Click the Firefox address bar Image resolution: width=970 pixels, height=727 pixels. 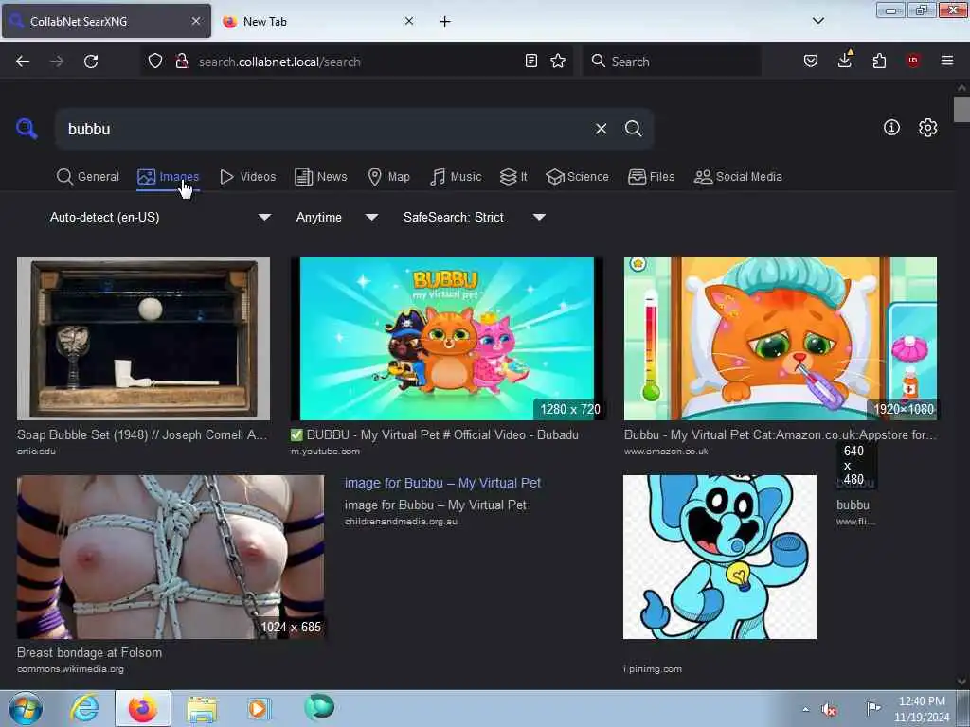pyautogui.click(x=356, y=62)
